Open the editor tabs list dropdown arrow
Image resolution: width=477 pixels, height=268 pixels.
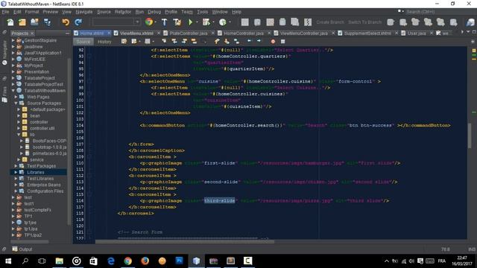(x=468, y=32)
